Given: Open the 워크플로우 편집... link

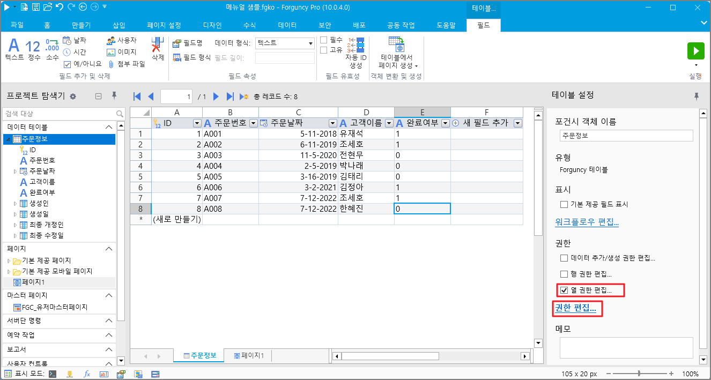Looking at the screenshot, I should pyautogui.click(x=587, y=222).
